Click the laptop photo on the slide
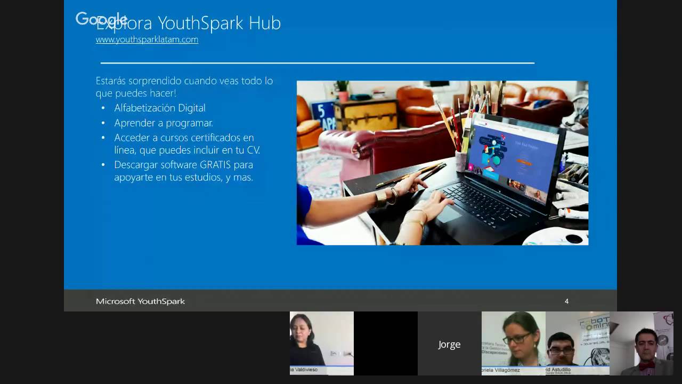Image resolution: width=682 pixels, height=384 pixels. click(442, 163)
